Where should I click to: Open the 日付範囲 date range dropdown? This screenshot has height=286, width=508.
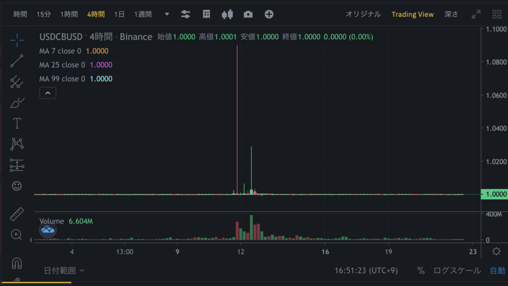pyautogui.click(x=64, y=271)
